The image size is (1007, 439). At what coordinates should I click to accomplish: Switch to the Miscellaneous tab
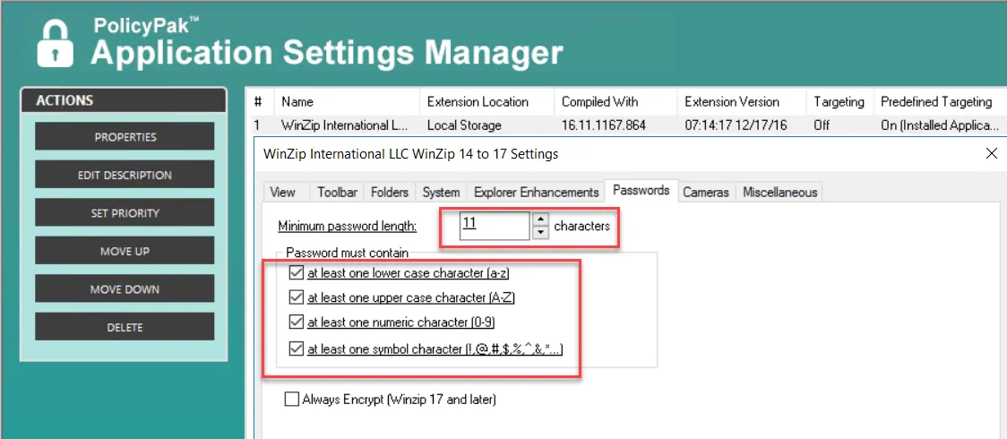coord(779,192)
